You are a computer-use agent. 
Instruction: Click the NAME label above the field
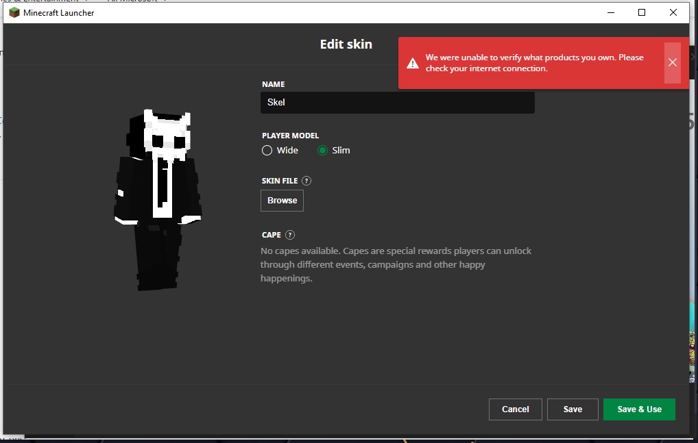coord(274,84)
